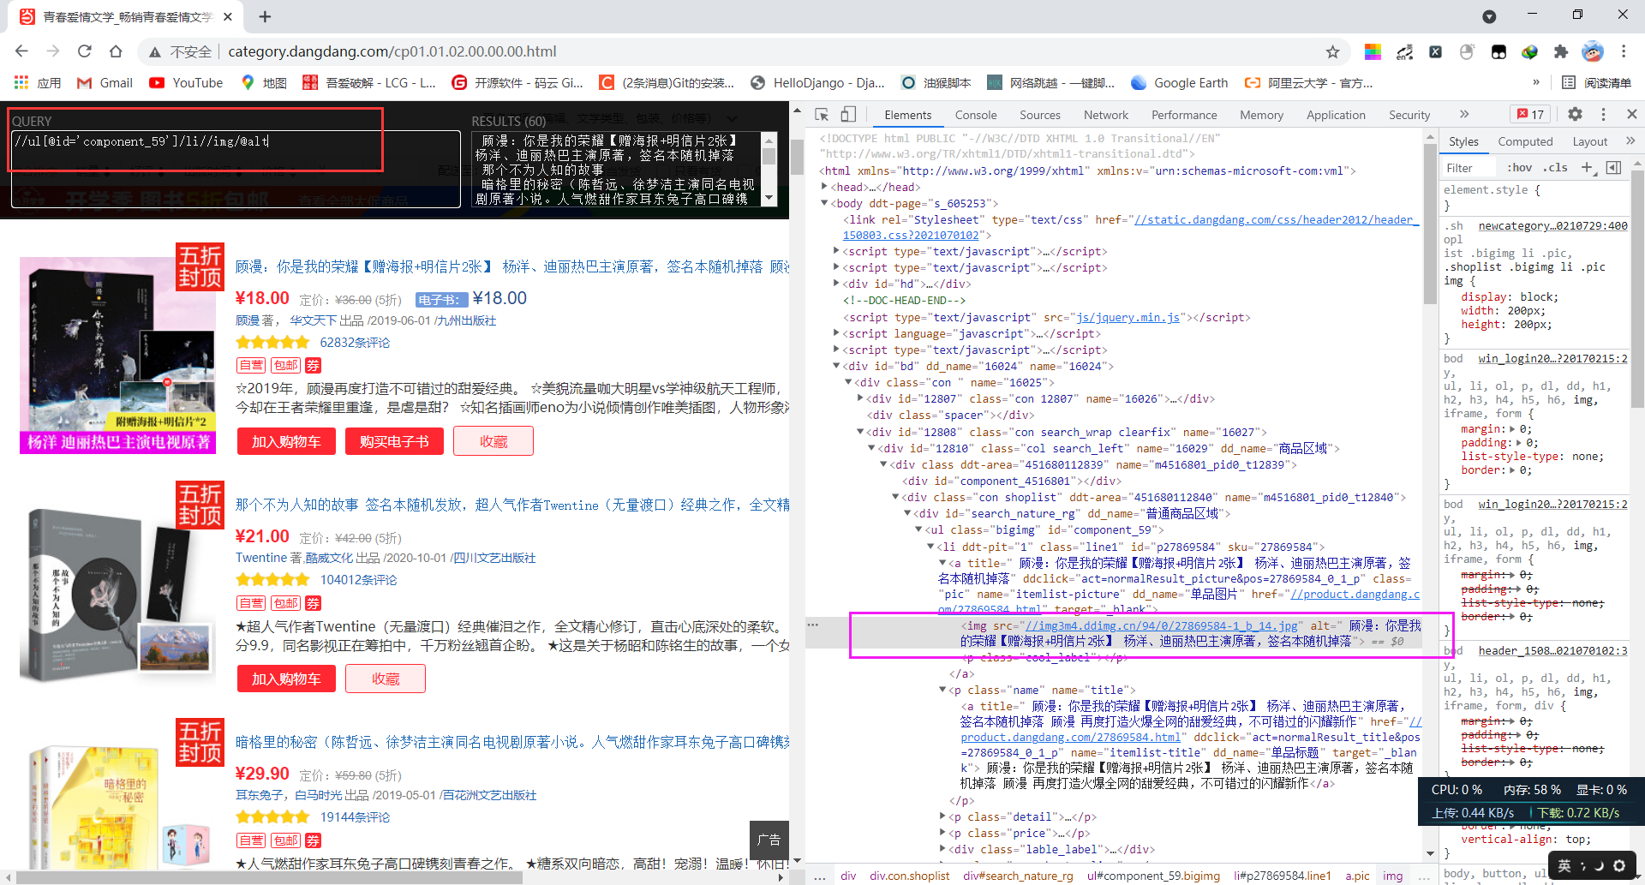The image size is (1645, 885).
Task: Toggle the device toolbar
Action: tap(848, 115)
